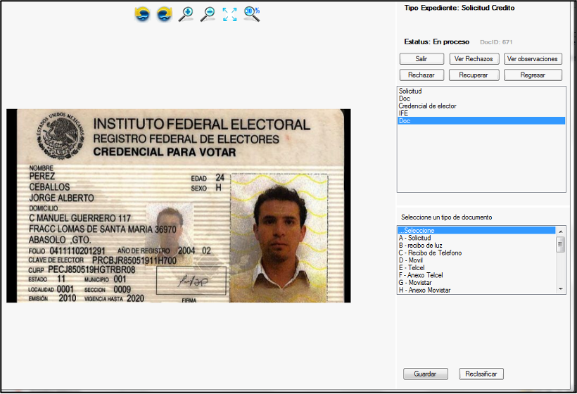Click the Reclasificar button
The width and height of the screenshot is (577, 394).
pyautogui.click(x=481, y=374)
